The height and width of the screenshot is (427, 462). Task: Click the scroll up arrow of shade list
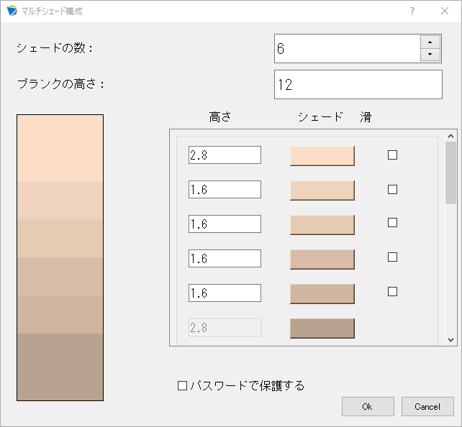450,136
